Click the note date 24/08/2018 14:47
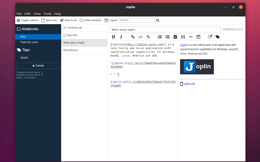This screenshot has width=260, height=162. coord(233,30)
